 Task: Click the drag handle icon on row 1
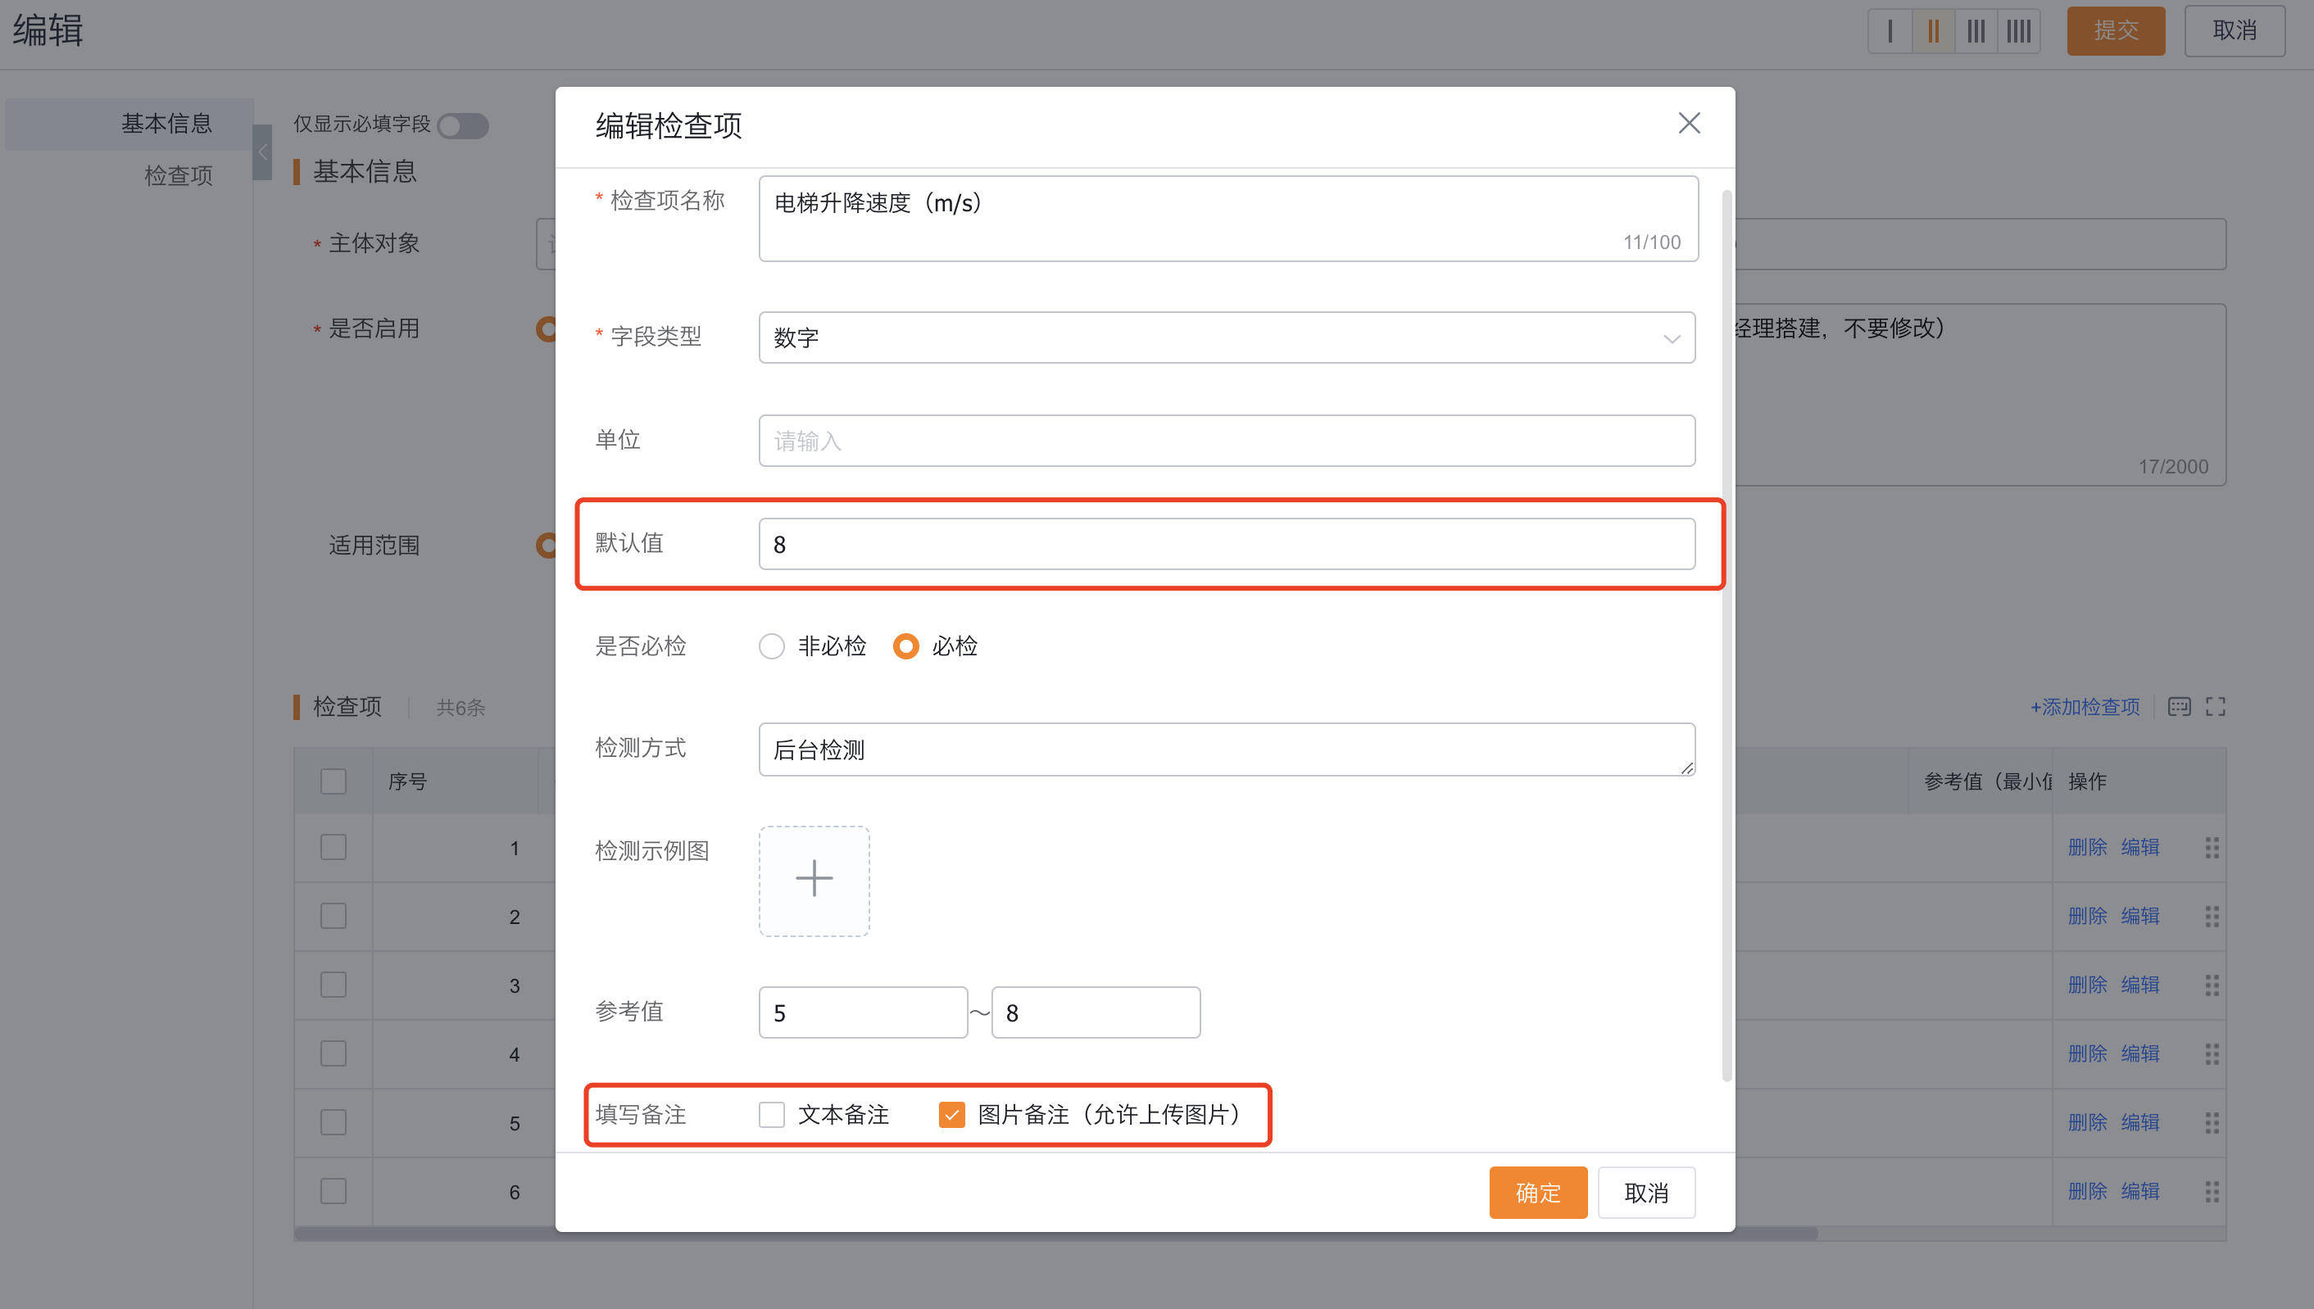click(x=2212, y=847)
